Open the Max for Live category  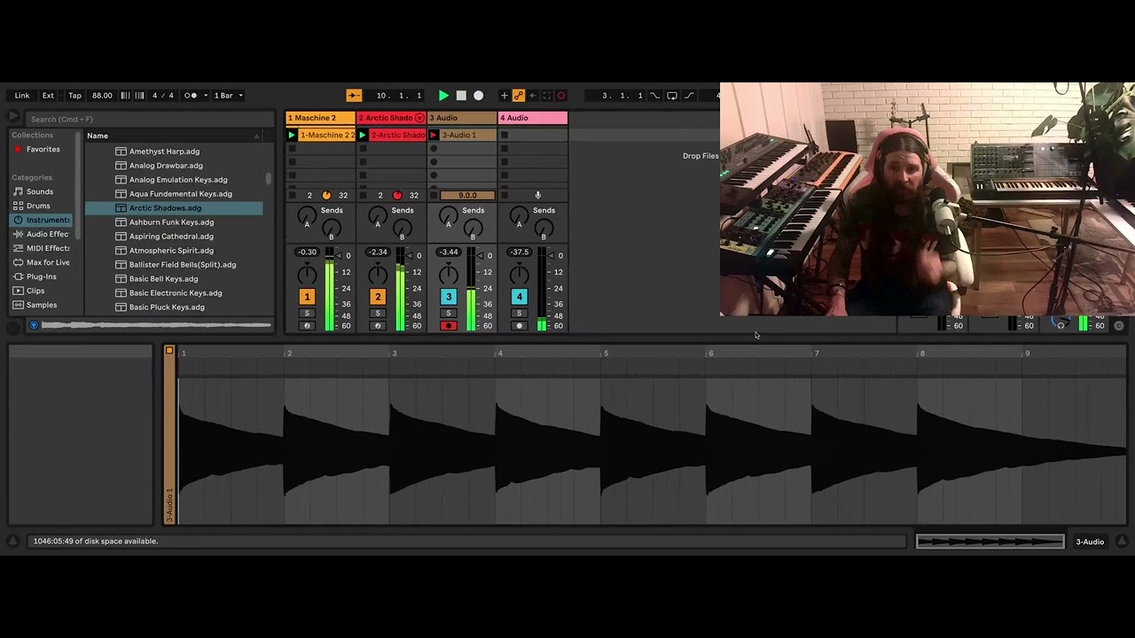[43, 262]
